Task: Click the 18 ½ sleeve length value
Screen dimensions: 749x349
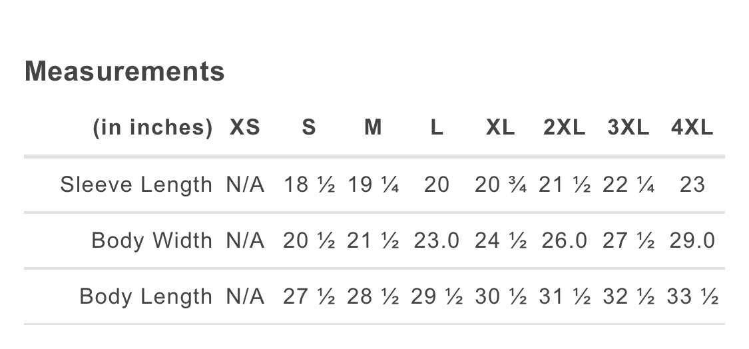Action: click(309, 184)
